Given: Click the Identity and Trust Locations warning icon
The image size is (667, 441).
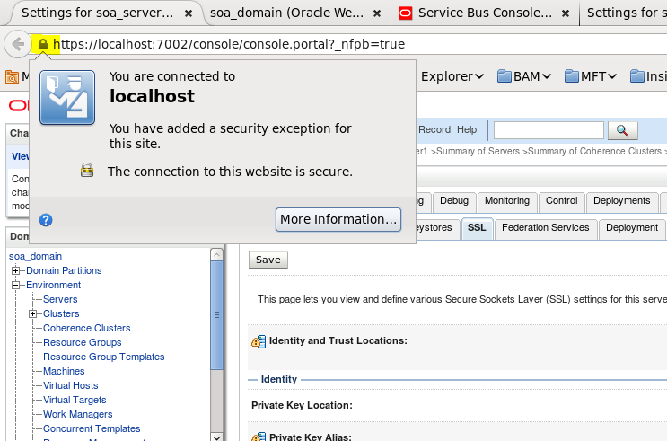Looking at the screenshot, I should (x=259, y=341).
